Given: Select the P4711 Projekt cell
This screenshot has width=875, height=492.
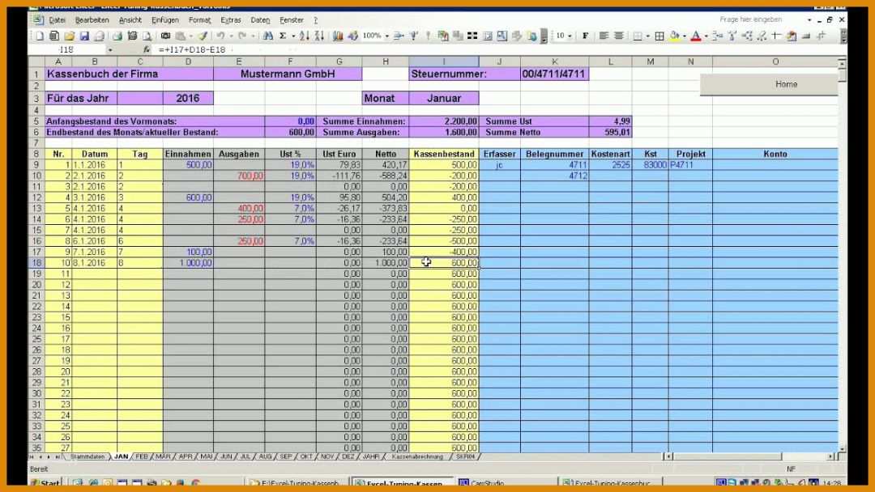Looking at the screenshot, I should pyautogui.click(x=690, y=165).
